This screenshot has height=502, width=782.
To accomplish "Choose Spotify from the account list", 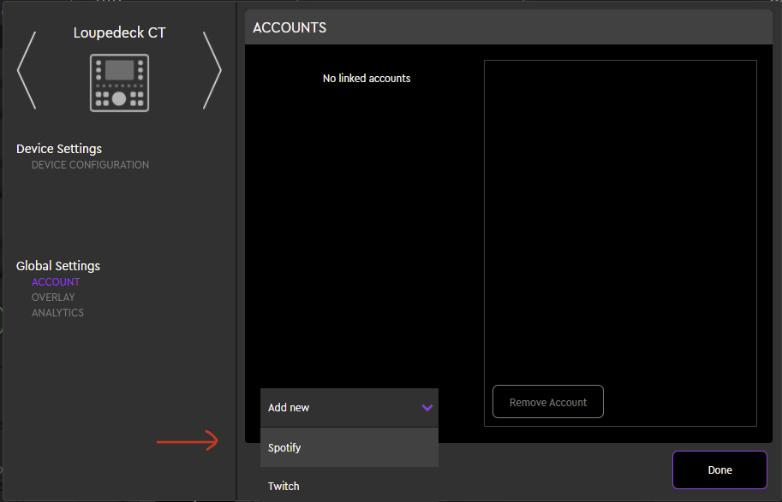I will coord(349,447).
